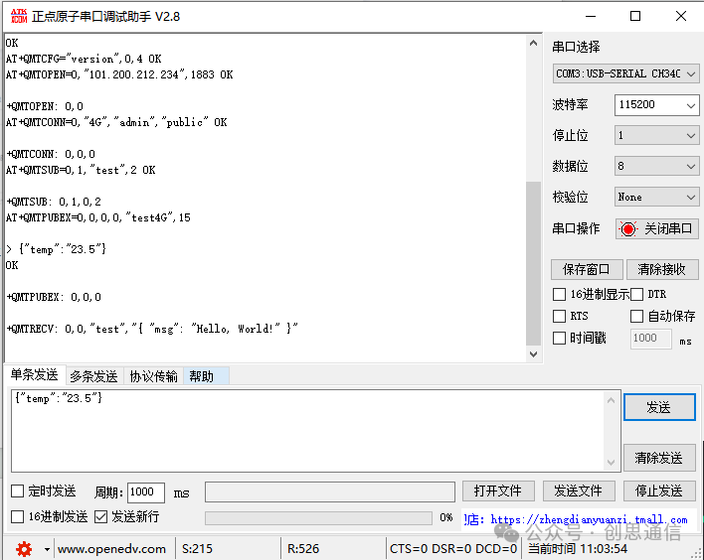Click the receive window scrollbar thumb
This screenshot has height=560, width=704.
point(533,264)
